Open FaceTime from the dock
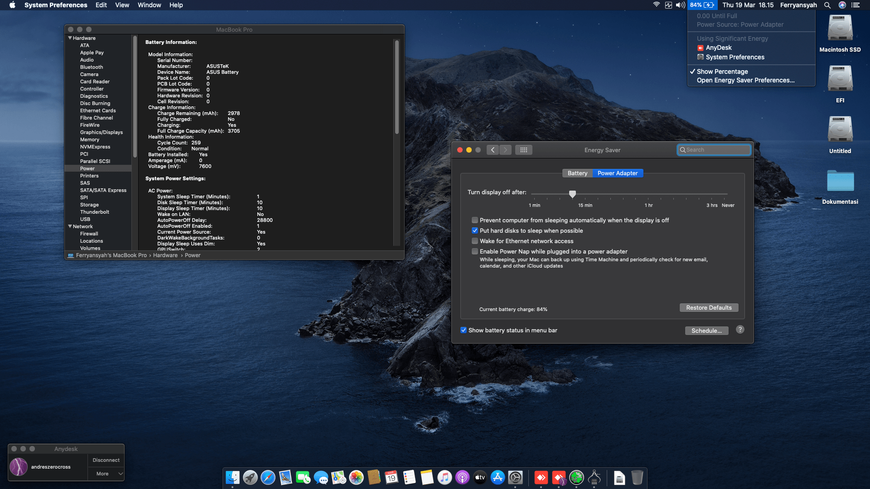870x489 pixels. click(303, 477)
